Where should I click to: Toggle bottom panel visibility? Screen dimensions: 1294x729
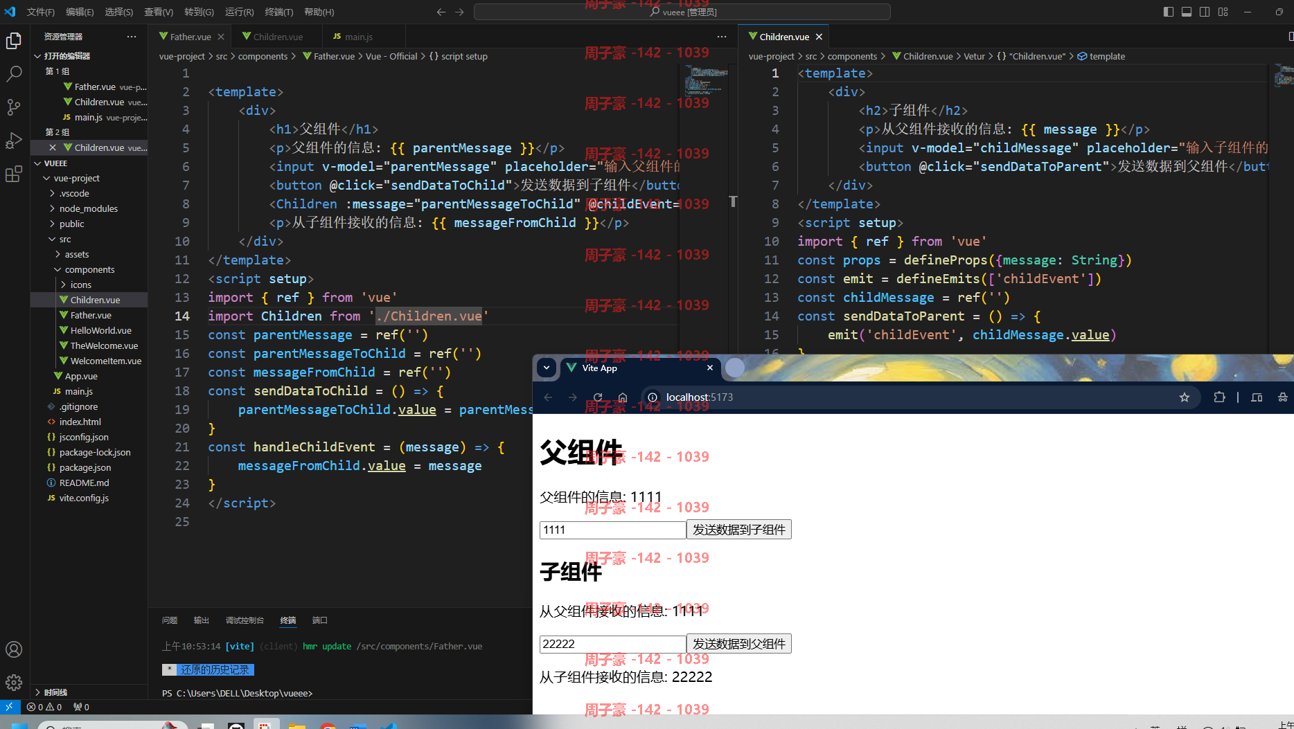pos(1187,12)
